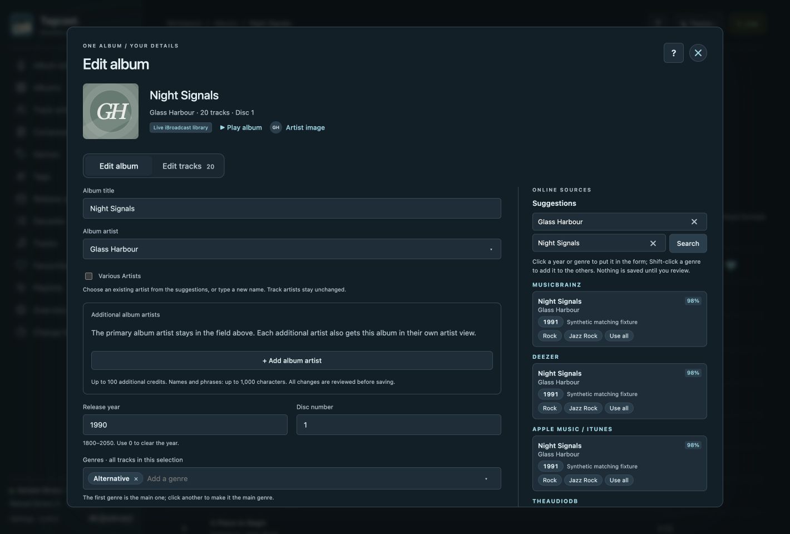Toggle the Various Artists checkbox
Viewport: 790px width, 534px height.
tap(88, 276)
